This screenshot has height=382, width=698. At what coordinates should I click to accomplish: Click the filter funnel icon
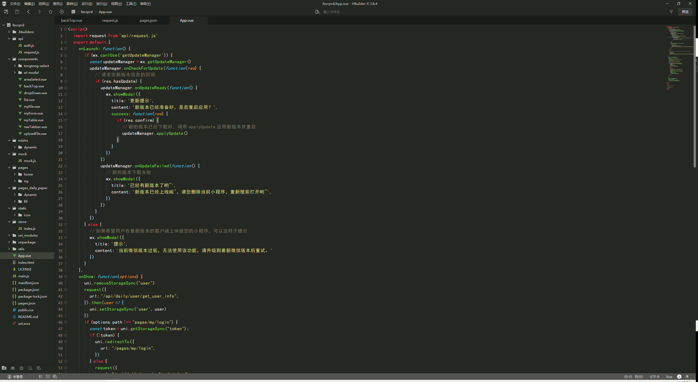pyautogui.click(x=671, y=12)
